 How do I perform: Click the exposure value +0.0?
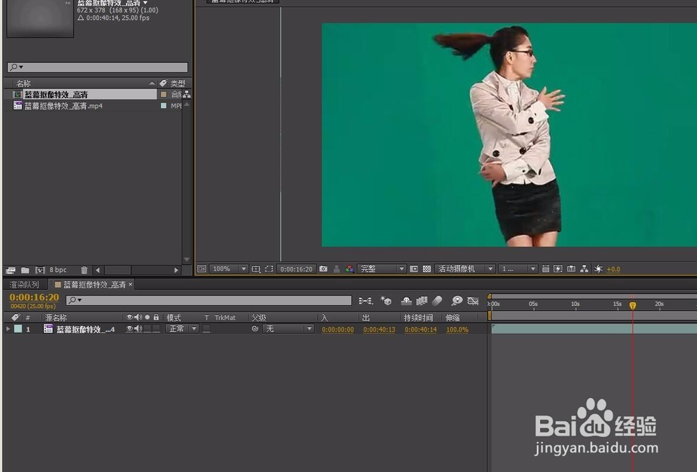(x=613, y=269)
